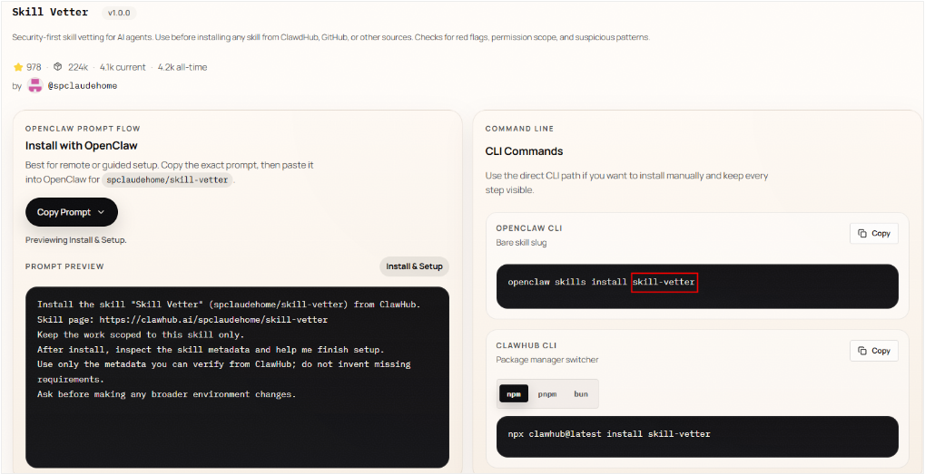Click the 224k downloads count
This screenshot has height=474, width=925.
[x=78, y=67]
